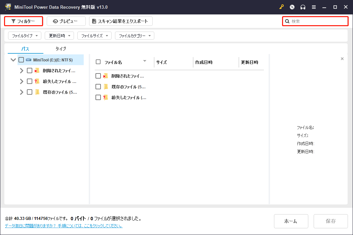Check 削除されたファイル in the tree

point(30,70)
